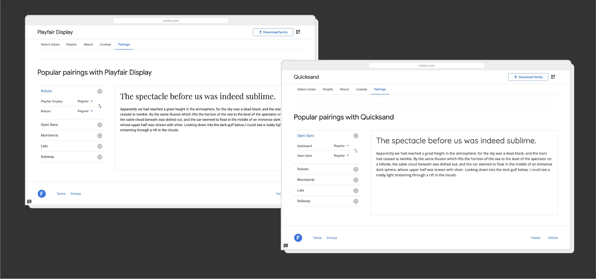Viewport: 596px width, 279px height.
Task: Add Lato pairing via plus icon in Quicksand list
Action: 356,191
